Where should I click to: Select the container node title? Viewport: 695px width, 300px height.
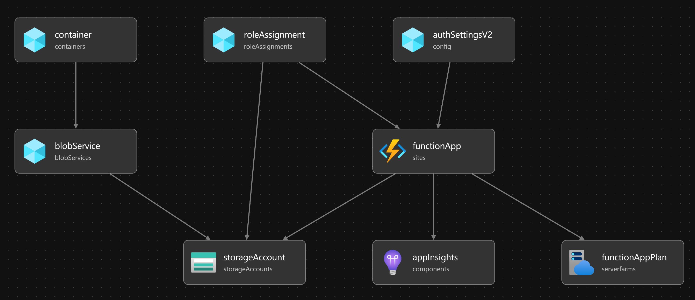73,35
